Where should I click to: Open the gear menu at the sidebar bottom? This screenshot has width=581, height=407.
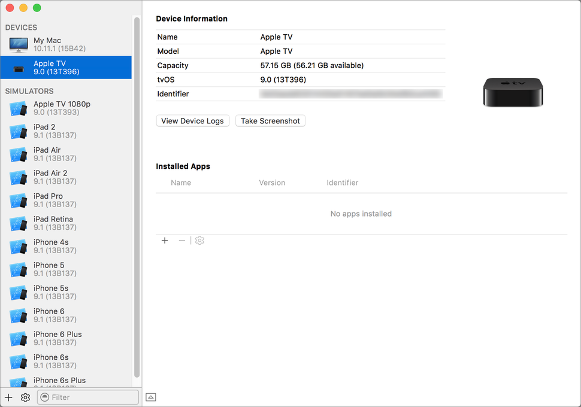pos(25,397)
